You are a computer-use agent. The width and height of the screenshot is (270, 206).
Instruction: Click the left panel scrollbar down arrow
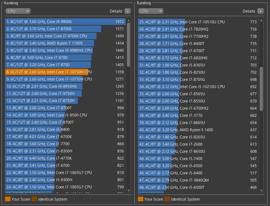[129, 191]
